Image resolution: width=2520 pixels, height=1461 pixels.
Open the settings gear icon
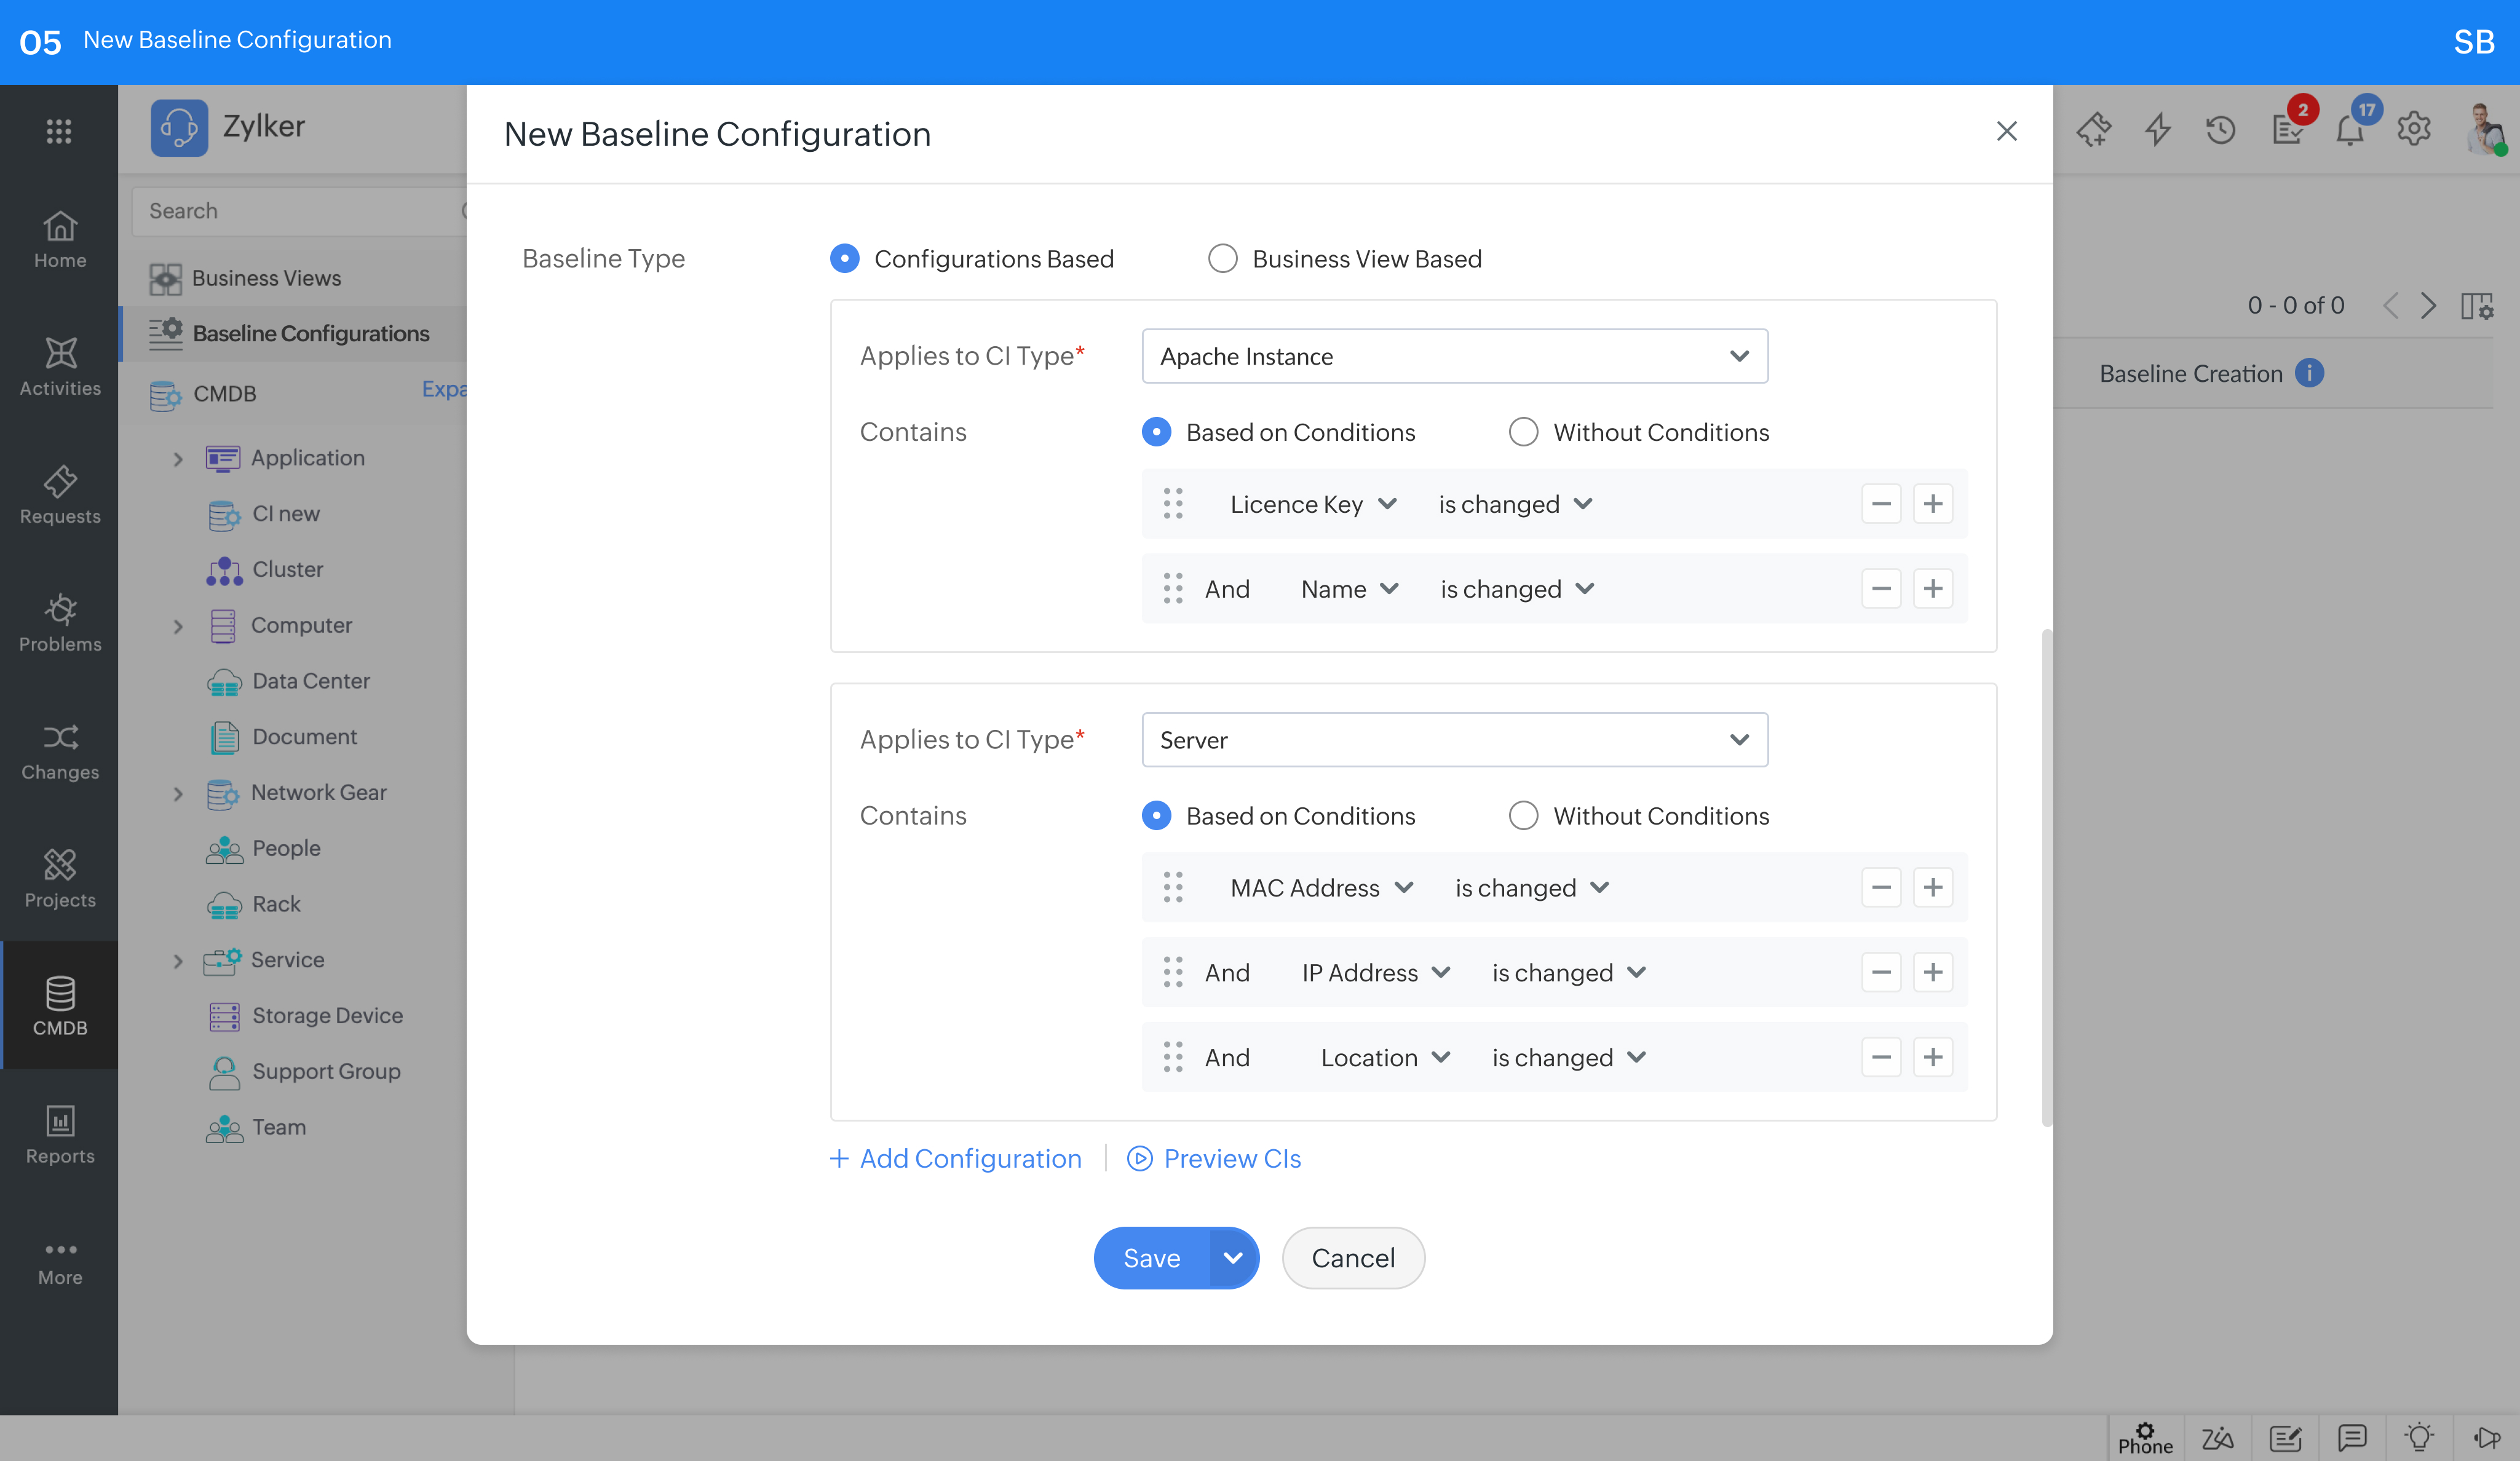pyautogui.click(x=2414, y=128)
